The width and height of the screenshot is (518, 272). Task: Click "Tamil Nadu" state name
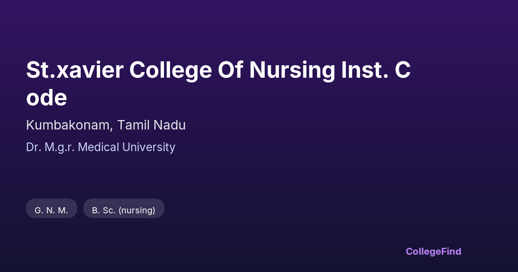[x=152, y=125]
